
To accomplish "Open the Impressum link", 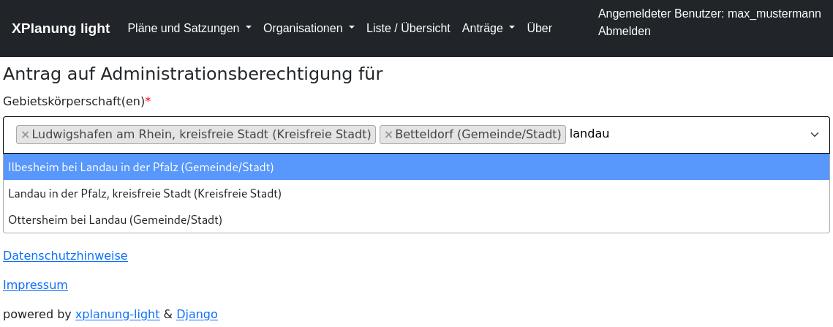I will coord(35,285).
